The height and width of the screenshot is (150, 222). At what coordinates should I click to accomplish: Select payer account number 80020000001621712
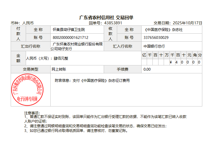[70, 37]
